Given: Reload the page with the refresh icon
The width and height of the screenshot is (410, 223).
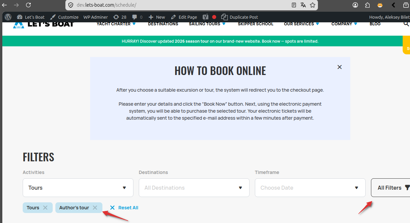Looking at the screenshot, I should pyautogui.click(x=28, y=5).
